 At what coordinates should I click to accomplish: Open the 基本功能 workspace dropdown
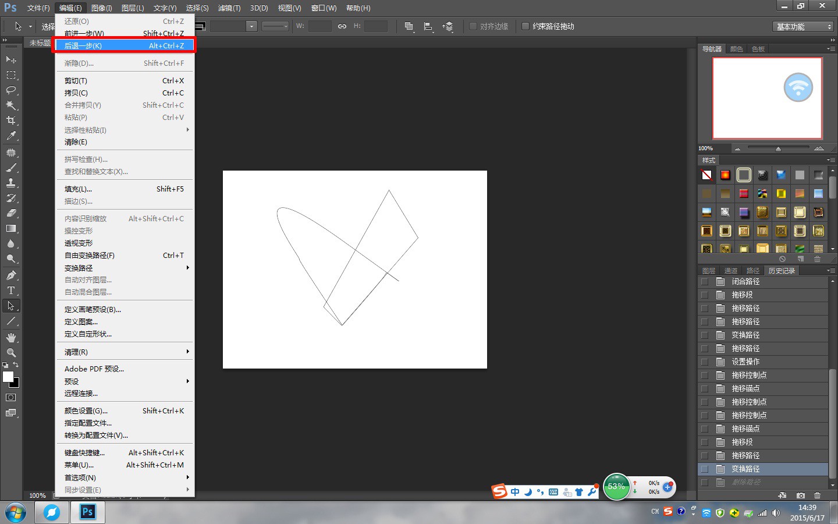tap(804, 27)
